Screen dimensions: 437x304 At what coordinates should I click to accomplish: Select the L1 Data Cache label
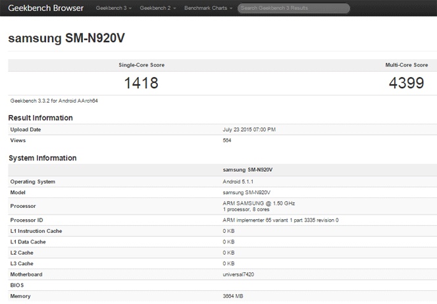coord(28,242)
